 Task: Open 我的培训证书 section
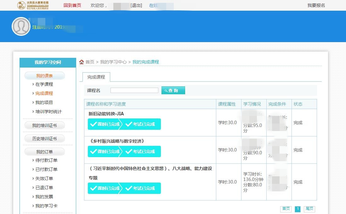44,125
